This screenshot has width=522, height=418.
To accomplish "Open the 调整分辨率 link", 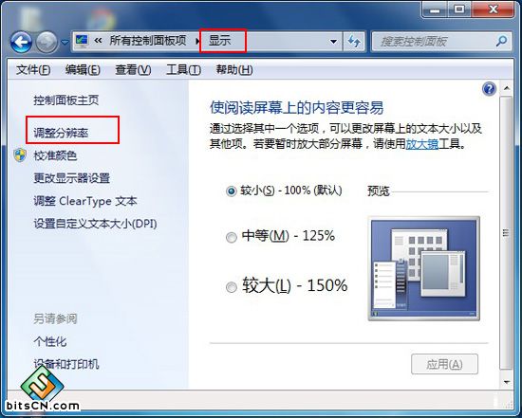I will [x=61, y=133].
